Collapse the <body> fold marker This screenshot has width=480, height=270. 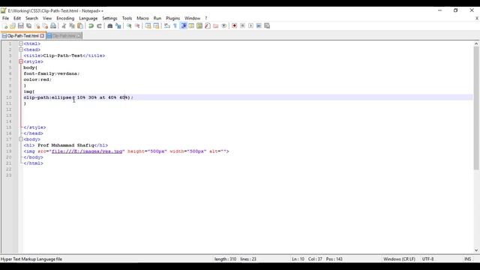(21, 139)
